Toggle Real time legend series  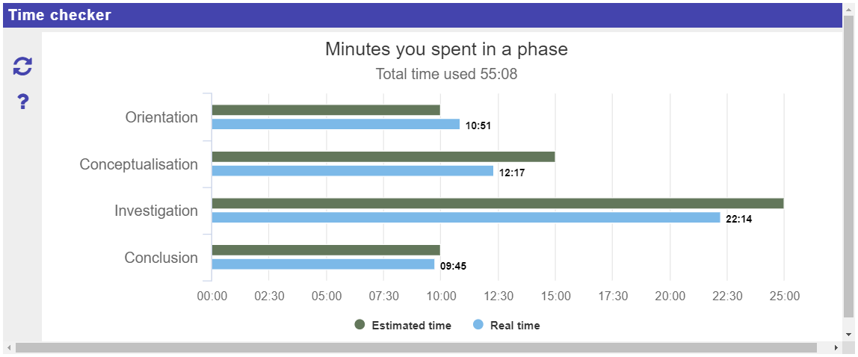pos(514,325)
